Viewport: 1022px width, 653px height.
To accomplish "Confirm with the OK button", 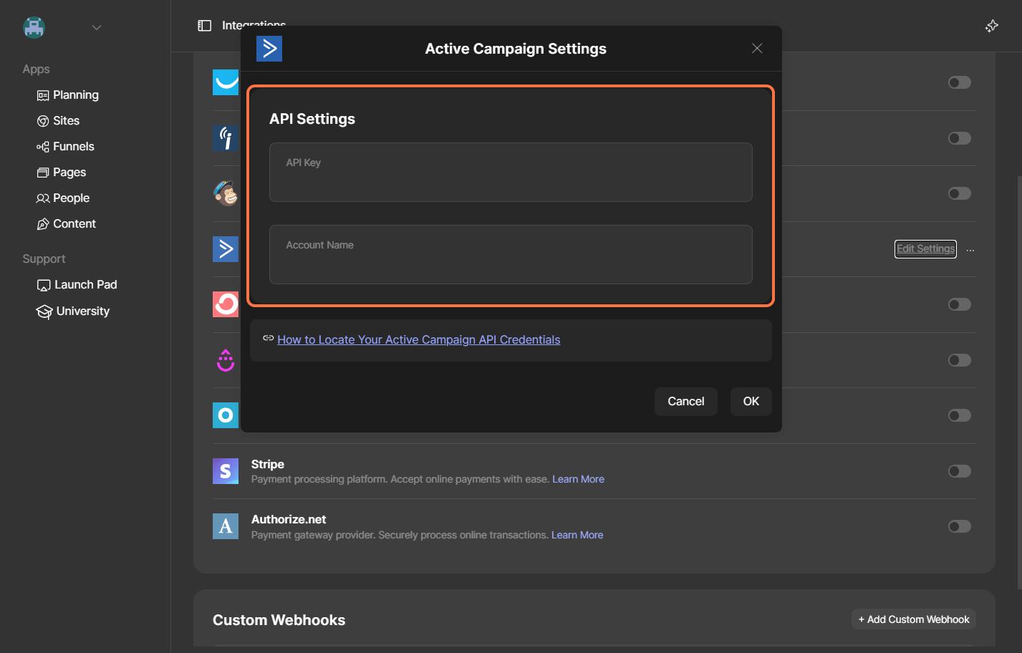I will point(751,402).
